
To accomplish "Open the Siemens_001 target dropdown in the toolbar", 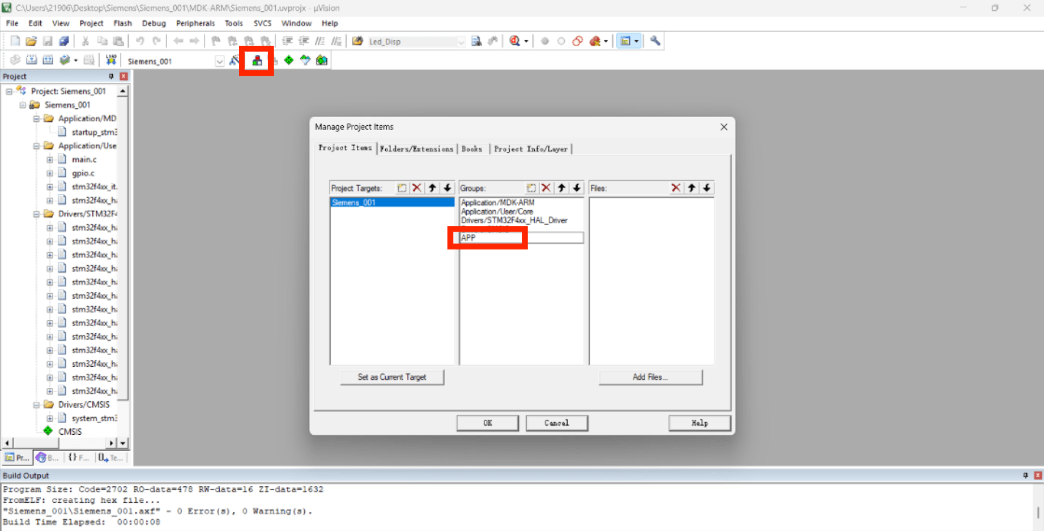I will (x=219, y=61).
